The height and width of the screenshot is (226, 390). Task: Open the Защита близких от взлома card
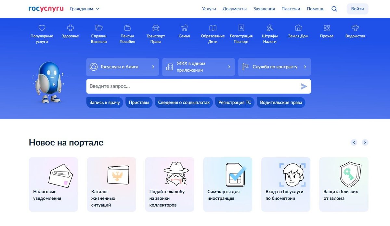(344, 184)
